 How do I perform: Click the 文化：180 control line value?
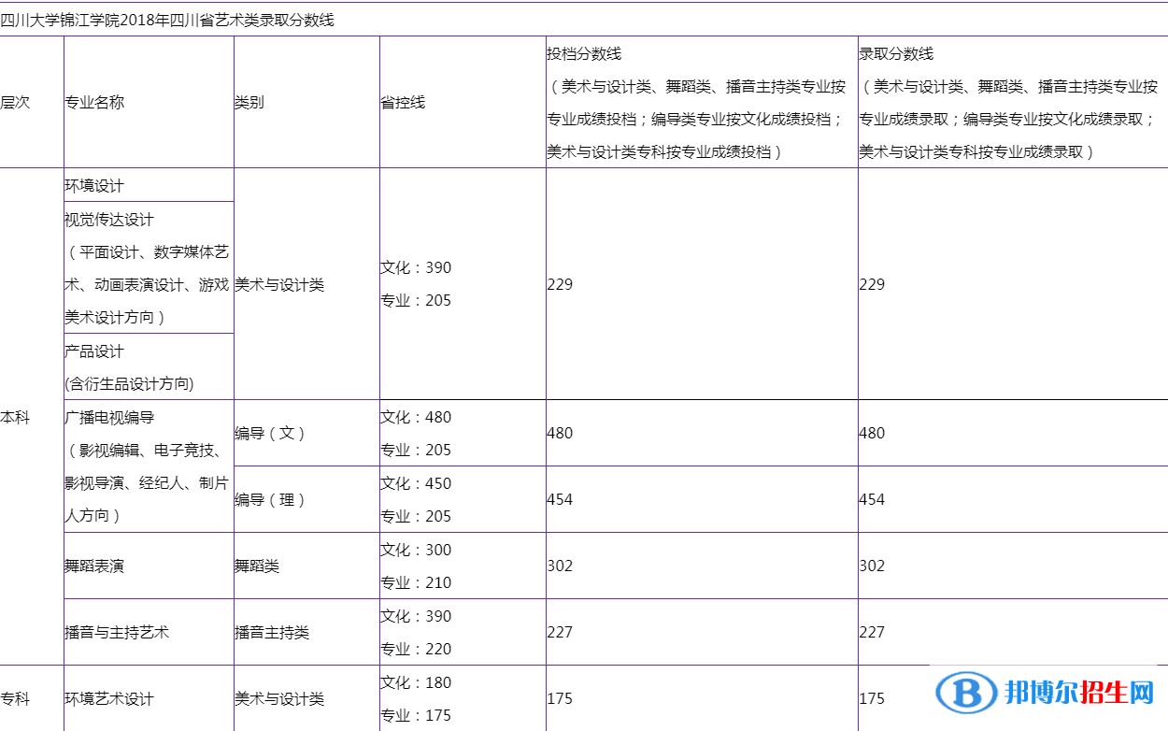416,682
